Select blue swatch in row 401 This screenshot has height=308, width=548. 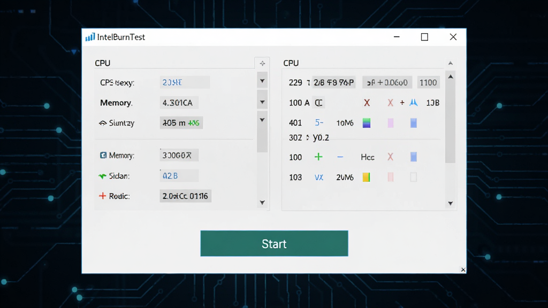point(414,123)
